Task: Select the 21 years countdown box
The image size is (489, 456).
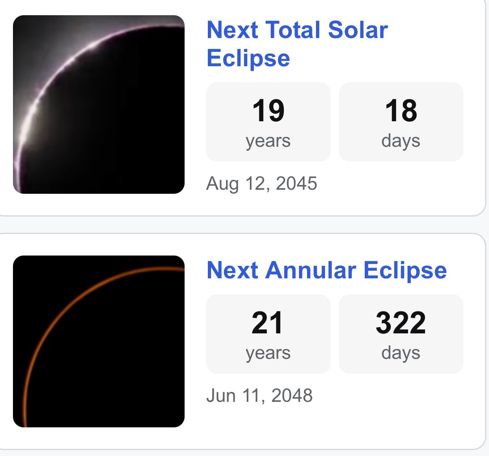Action: (268, 334)
